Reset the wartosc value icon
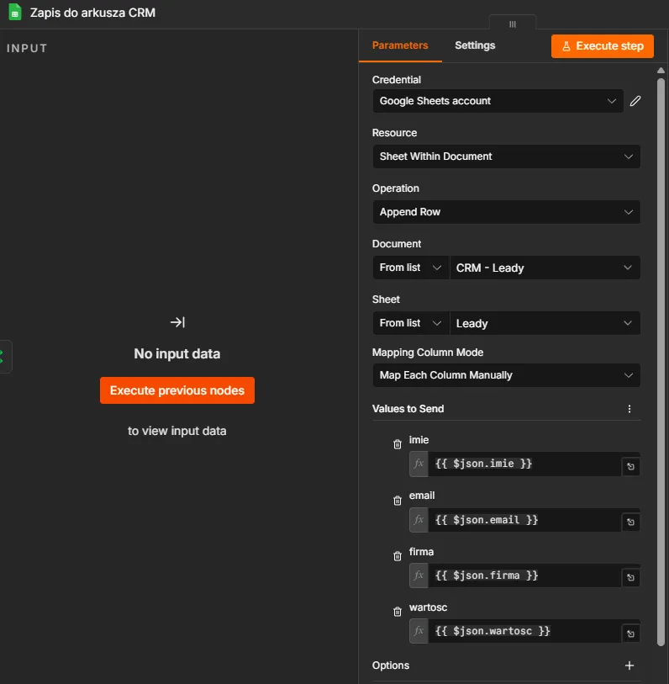Screen dimensions: 669x684 pyautogui.click(x=630, y=634)
